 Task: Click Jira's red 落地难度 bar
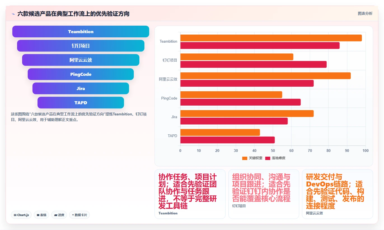click(234, 121)
